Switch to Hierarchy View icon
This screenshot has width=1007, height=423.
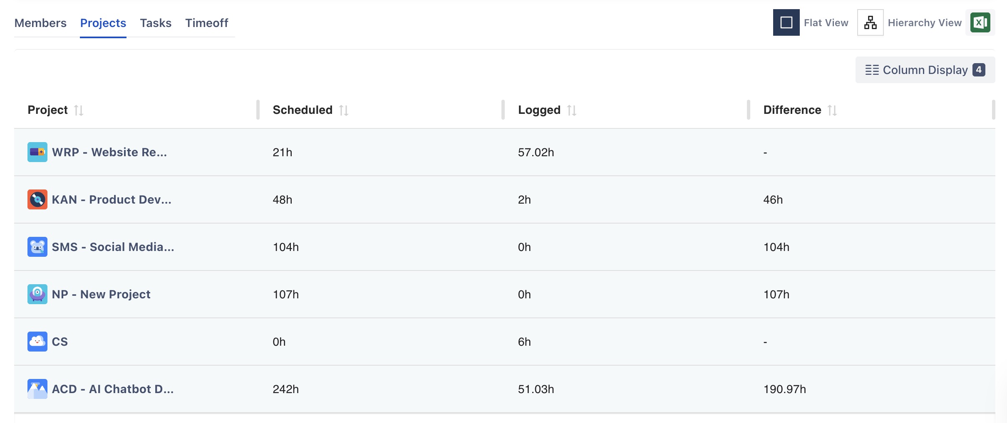870,22
